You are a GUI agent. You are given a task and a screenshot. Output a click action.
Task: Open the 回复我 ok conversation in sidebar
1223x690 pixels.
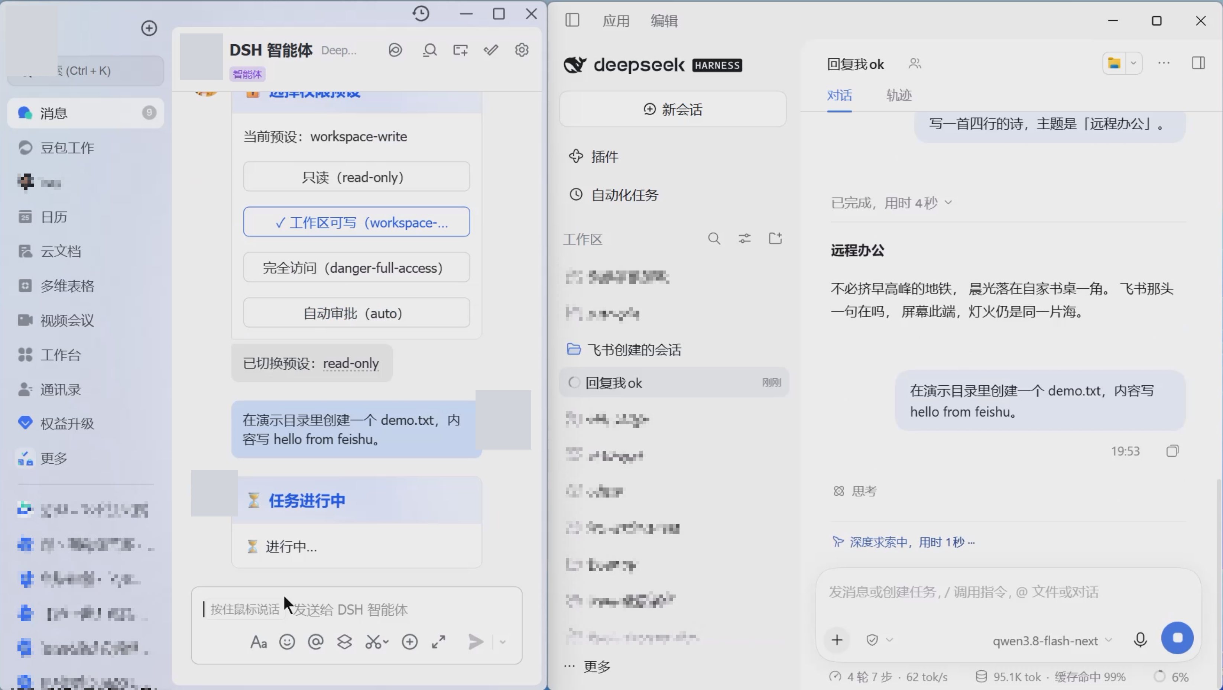click(x=674, y=382)
